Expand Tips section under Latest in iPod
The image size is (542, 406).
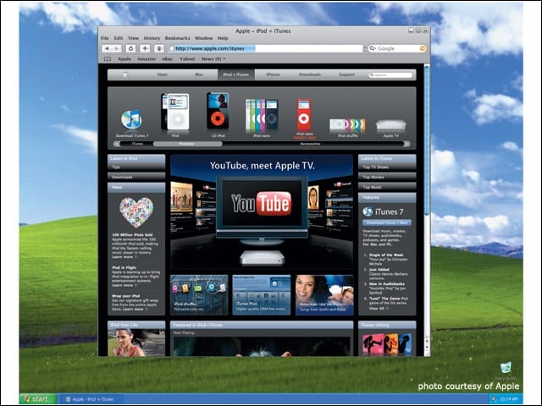click(136, 167)
